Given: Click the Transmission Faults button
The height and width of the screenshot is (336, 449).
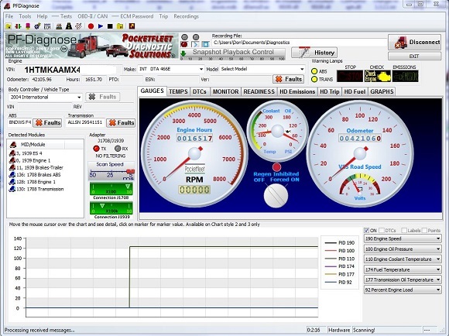Looking at the screenshot, I should click(121, 123).
